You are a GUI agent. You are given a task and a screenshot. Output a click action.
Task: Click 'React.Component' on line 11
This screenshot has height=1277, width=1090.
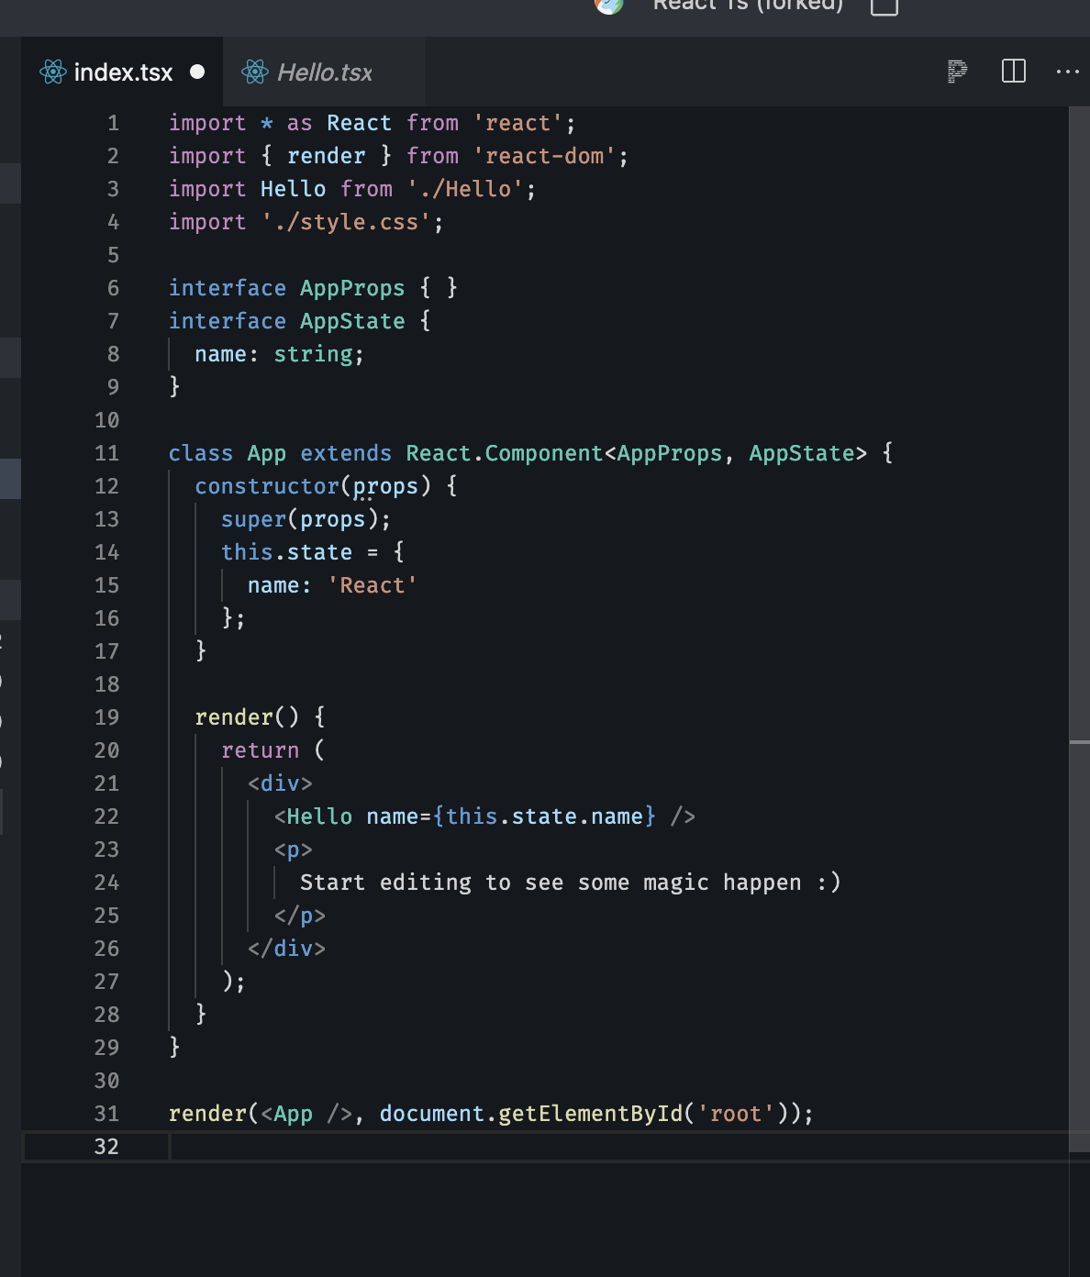pyautogui.click(x=505, y=453)
